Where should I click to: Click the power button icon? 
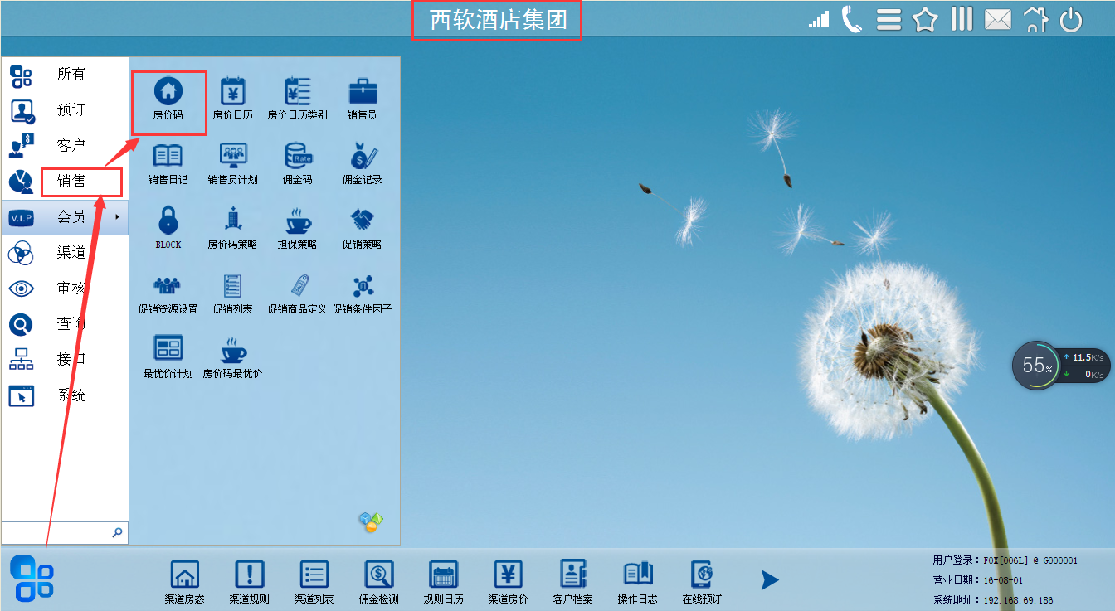click(x=1072, y=20)
